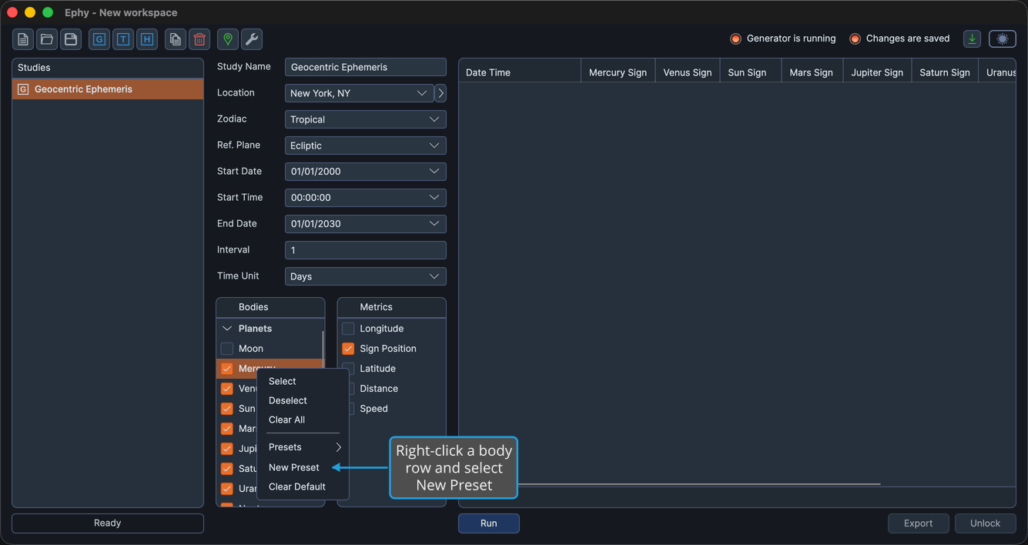Save workspace with floppy disk icon
1028x545 pixels.
(71, 39)
